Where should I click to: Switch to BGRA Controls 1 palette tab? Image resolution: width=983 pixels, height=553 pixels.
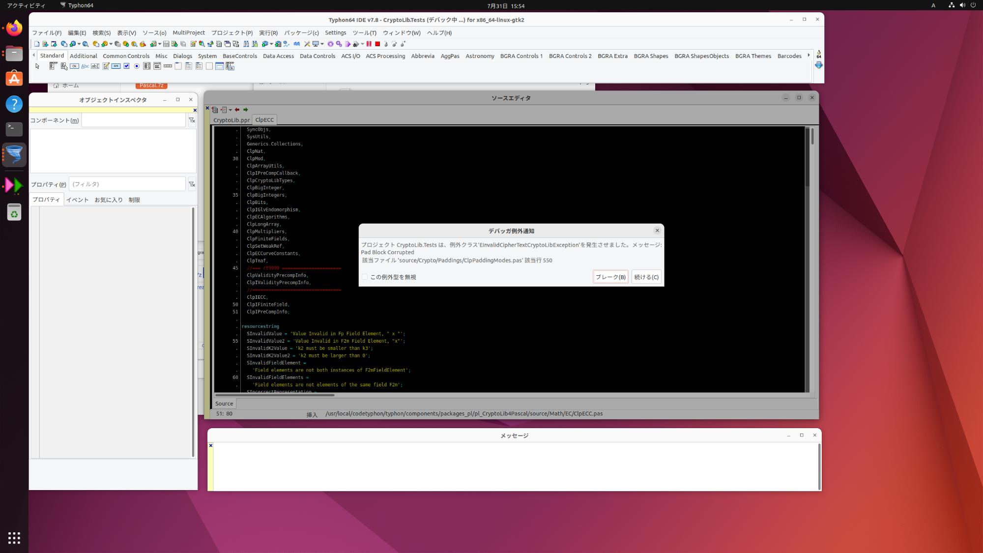(521, 56)
